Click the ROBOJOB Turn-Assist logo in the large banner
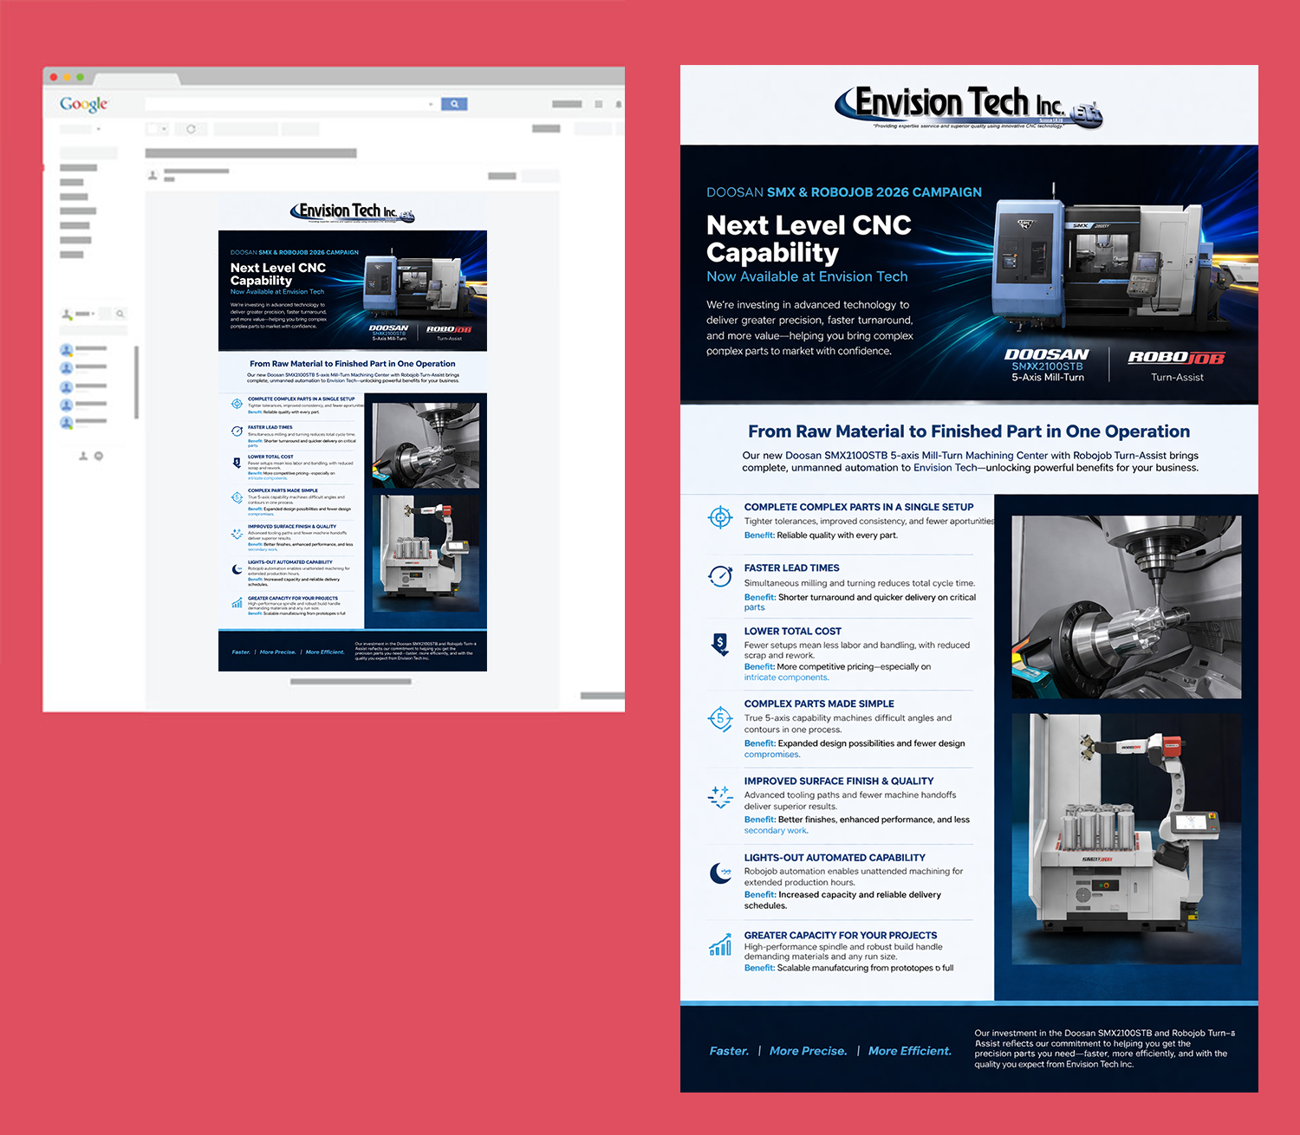This screenshot has height=1135, width=1300. pos(1176,366)
